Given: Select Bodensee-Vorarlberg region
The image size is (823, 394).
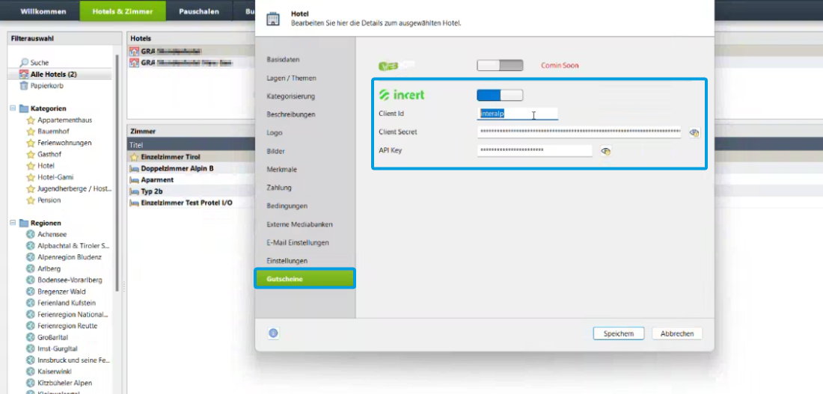Looking at the screenshot, I should 70,280.
